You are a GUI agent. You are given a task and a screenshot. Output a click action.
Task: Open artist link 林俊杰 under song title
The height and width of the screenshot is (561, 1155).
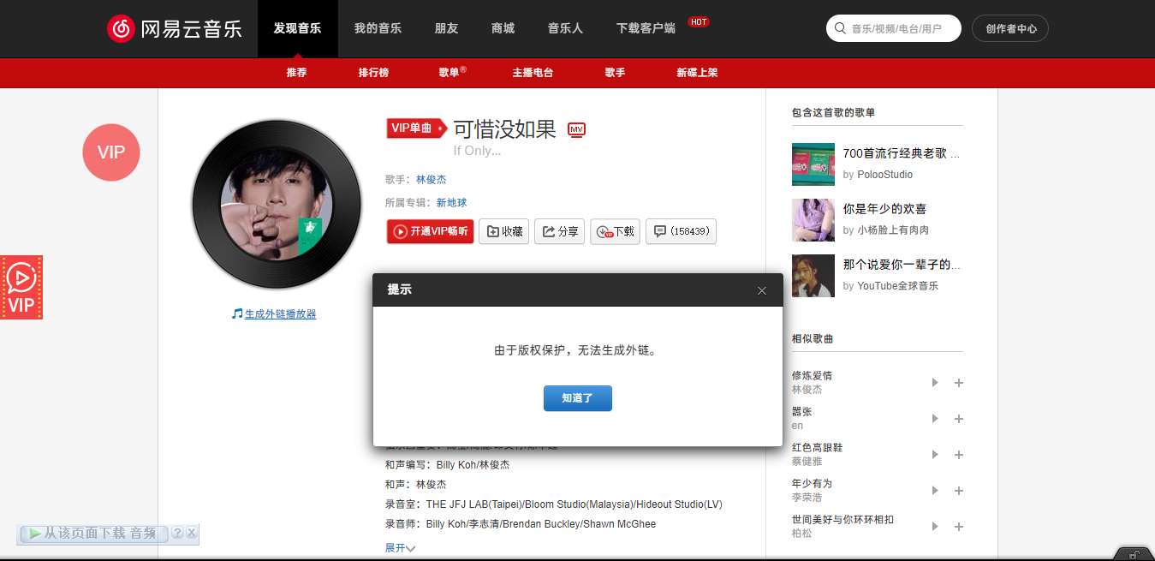click(x=431, y=179)
